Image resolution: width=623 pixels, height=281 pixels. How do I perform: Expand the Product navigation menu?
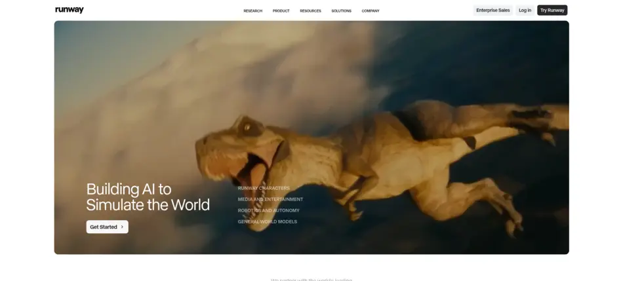click(281, 10)
